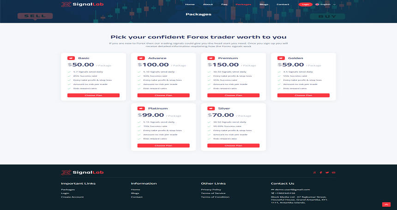Choose Plan for the Premium package
The height and width of the screenshot is (210, 397).
click(x=234, y=96)
